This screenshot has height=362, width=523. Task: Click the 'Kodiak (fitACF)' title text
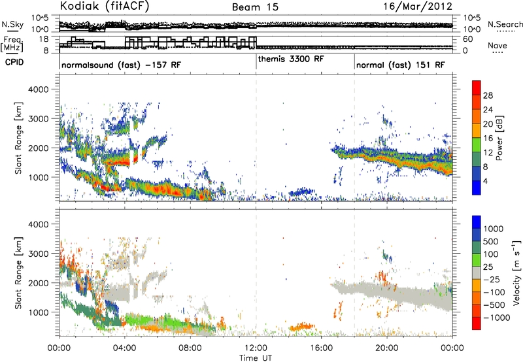(105, 7)
